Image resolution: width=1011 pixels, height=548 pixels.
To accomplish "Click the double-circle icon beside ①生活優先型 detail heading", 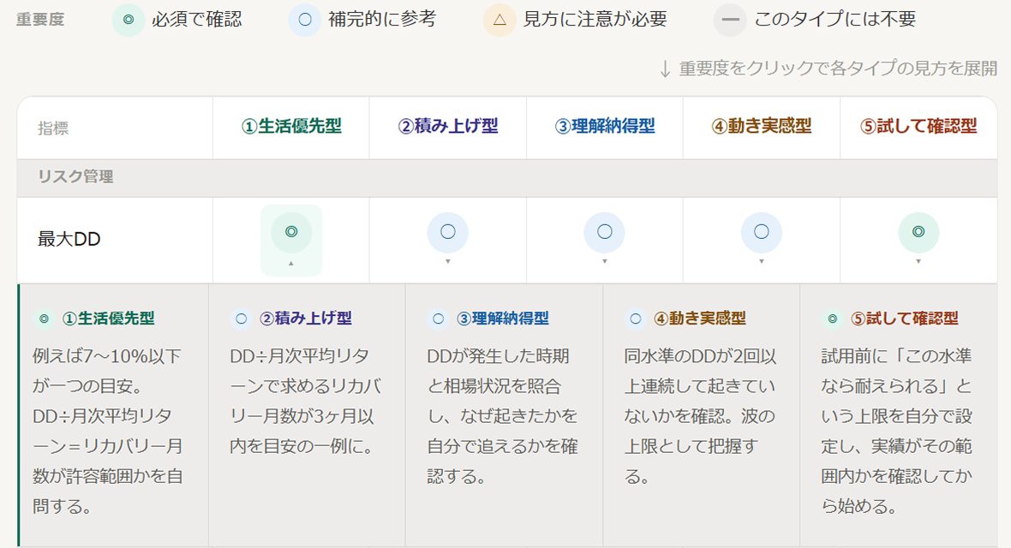I will point(44,319).
